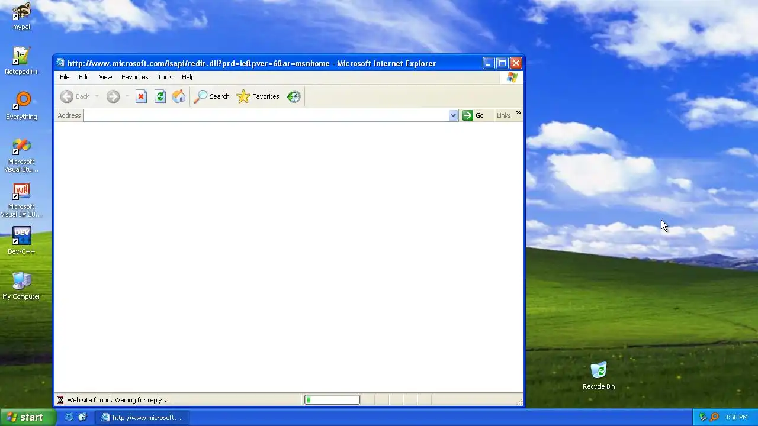Open the Forward history dropdown arrow
The width and height of the screenshot is (758, 426).
coord(127,96)
